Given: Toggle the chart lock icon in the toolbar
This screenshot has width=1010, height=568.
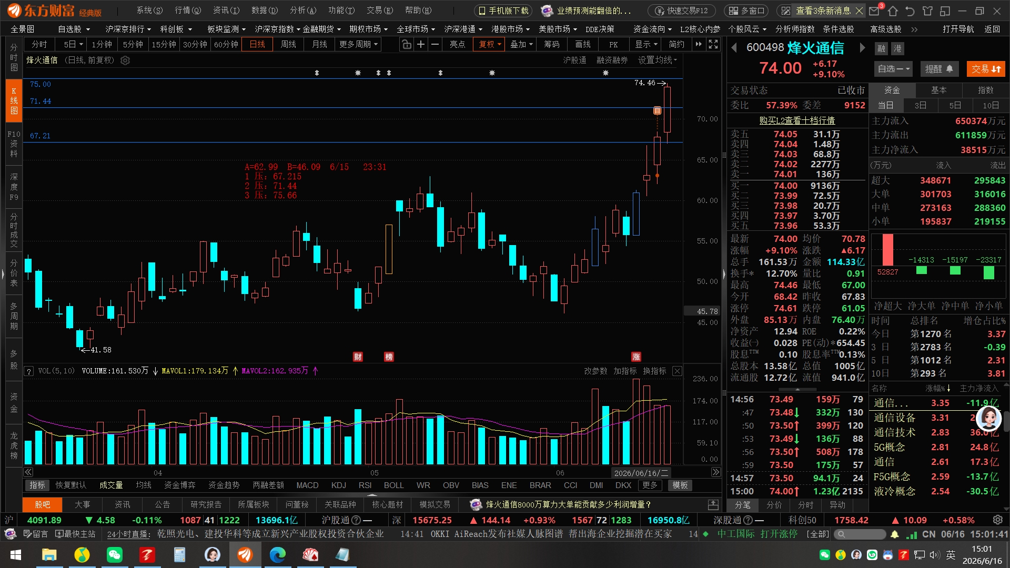Looking at the screenshot, I should 407,45.
